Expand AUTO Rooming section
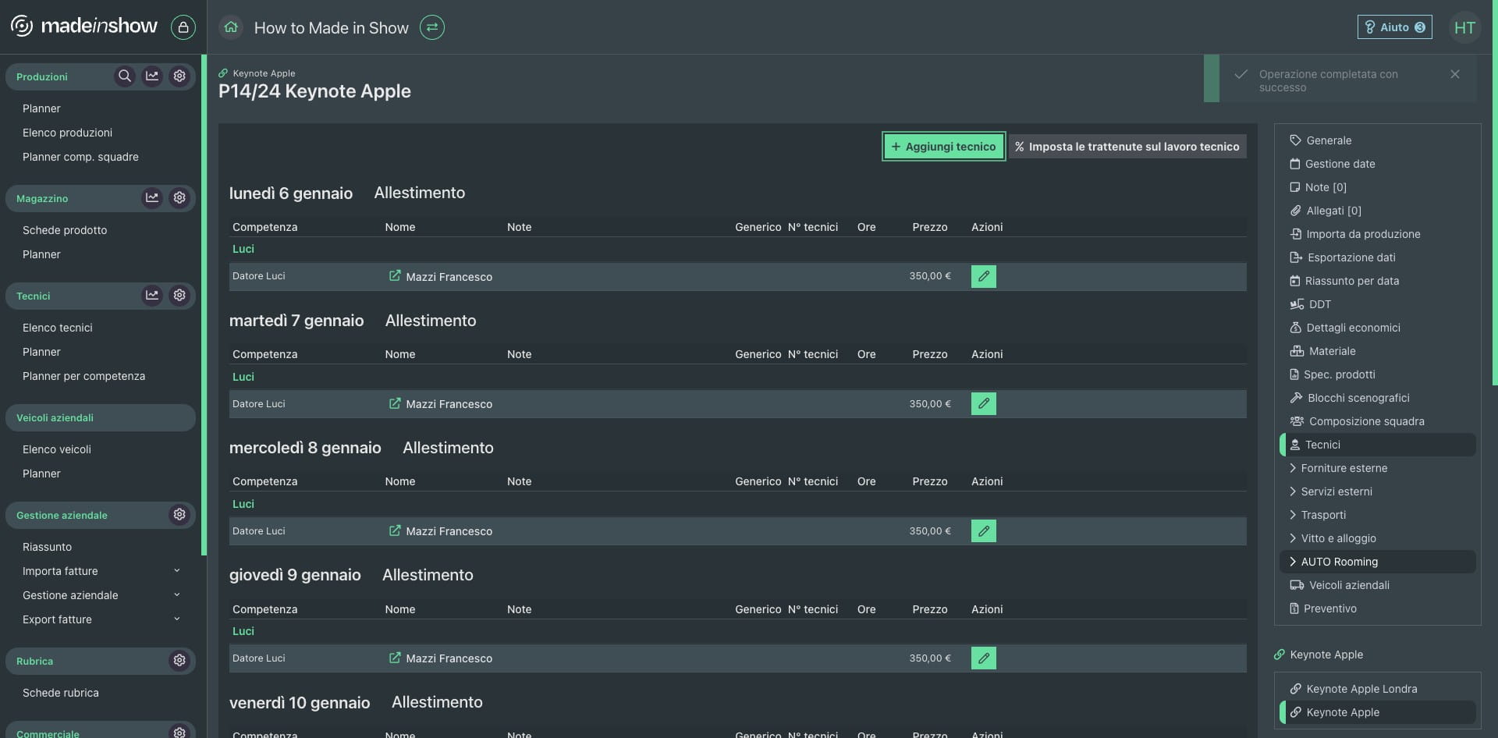 [x=1378, y=562]
